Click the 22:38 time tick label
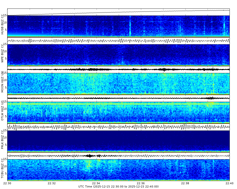The width and height of the screenshot is (237, 189). click(x=185, y=183)
